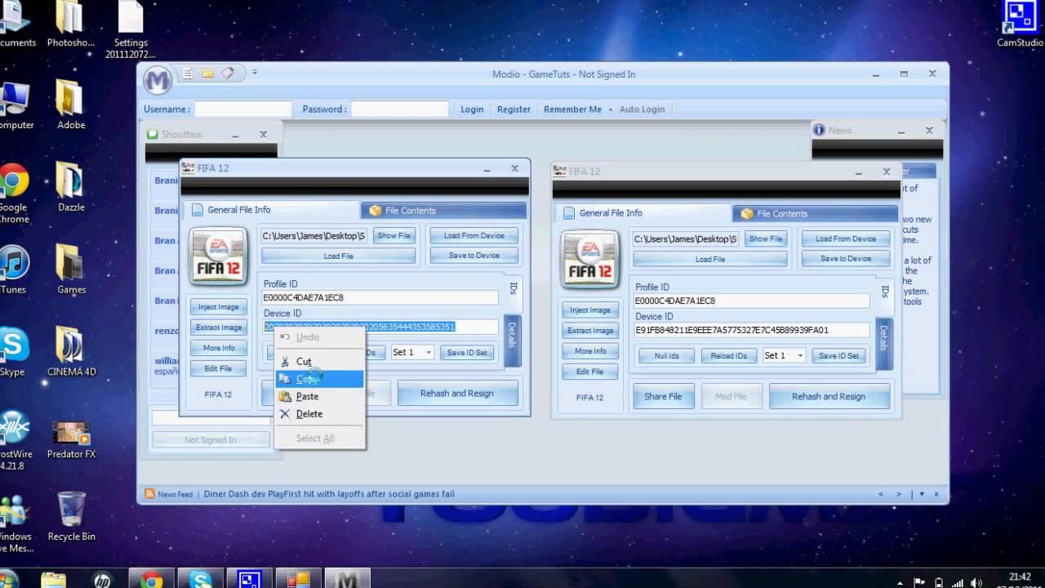Viewport: 1045px width, 588px height.
Task: Click Inject Image in left window
Action: click(x=219, y=307)
